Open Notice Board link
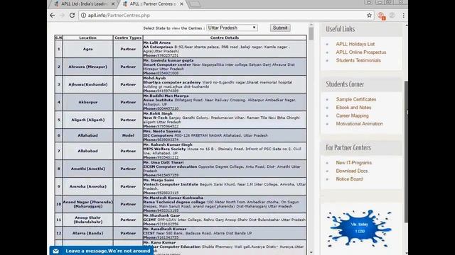Screen dimensions: 455x255 [349, 178]
